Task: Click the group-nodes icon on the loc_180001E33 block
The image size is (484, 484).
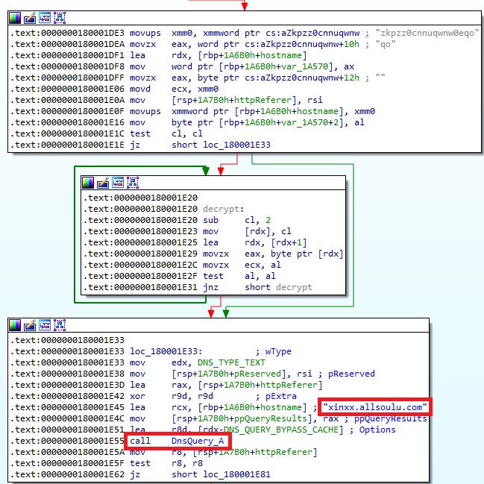Action: point(60,325)
